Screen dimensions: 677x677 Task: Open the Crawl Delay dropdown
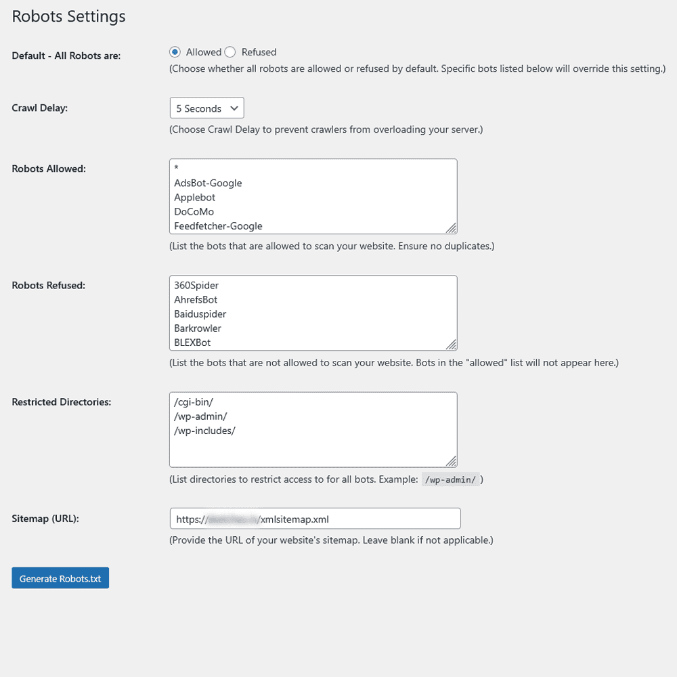(x=206, y=108)
